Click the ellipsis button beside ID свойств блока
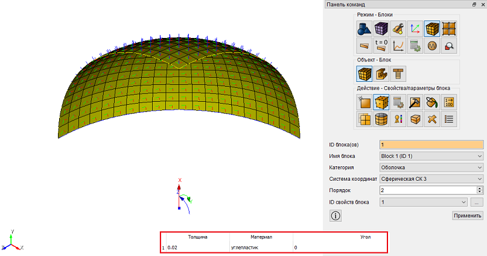 tap(477, 202)
